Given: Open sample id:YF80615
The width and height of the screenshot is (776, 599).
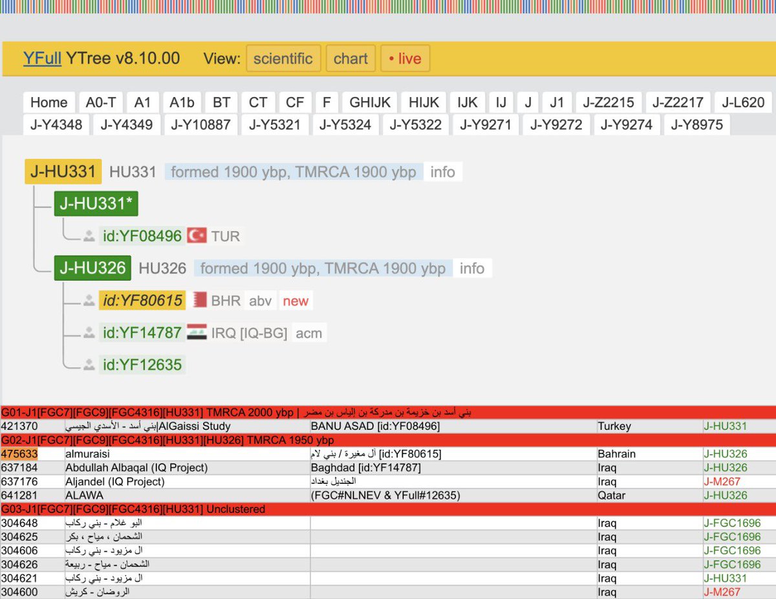Looking at the screenshot, I should pos(142,301).
